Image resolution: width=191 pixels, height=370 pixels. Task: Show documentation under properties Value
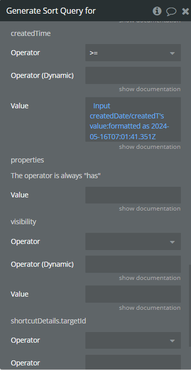click(x=150, y=209)
